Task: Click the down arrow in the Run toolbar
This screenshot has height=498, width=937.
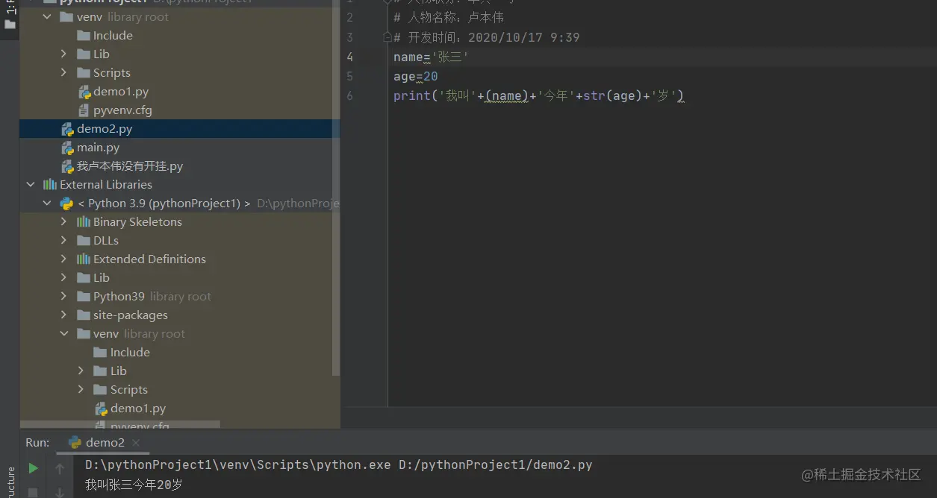Action: coord(60,492)
